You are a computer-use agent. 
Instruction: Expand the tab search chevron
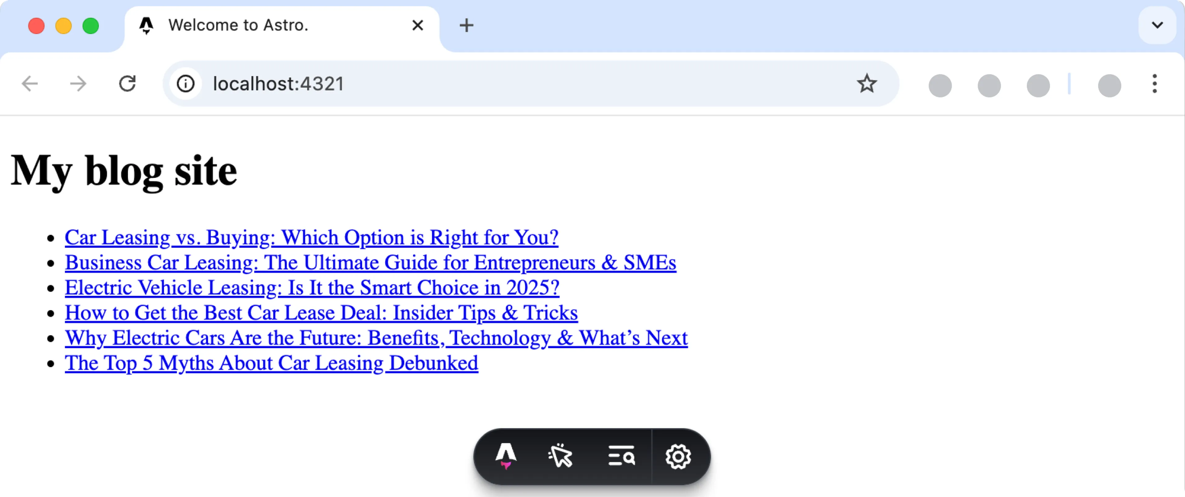(x=1157, y=25)
